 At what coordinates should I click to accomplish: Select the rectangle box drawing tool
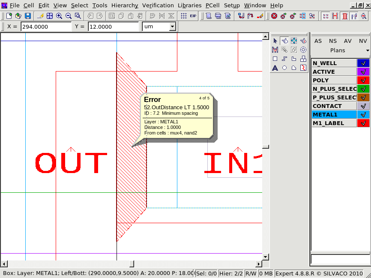point(275,59)
